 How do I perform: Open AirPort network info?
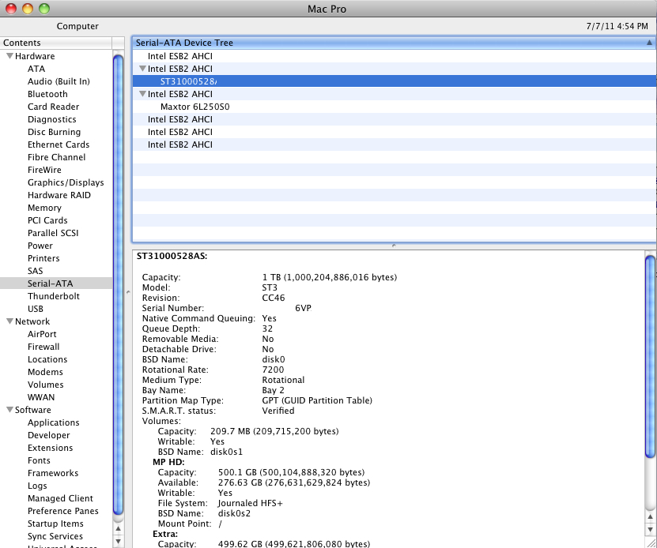pyautogui.click(x=42, y=334)
